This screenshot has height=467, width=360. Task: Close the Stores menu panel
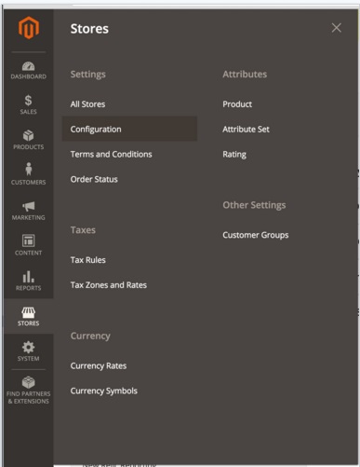[337, 28]
